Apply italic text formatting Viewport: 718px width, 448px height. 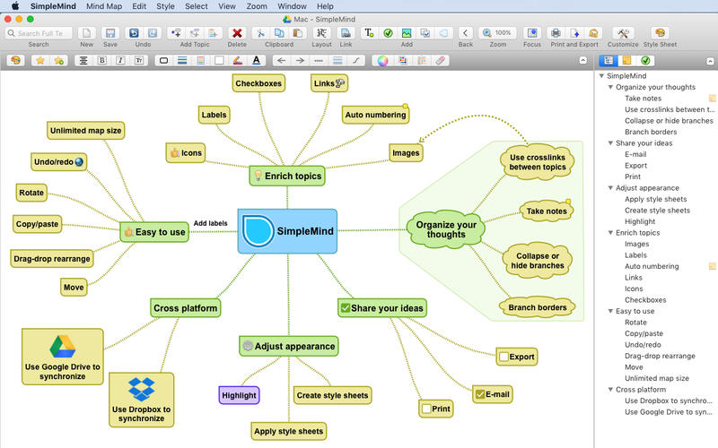[x=120, y=60]
